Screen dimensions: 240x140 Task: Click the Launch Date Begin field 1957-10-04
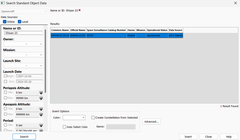coord(29,76)
